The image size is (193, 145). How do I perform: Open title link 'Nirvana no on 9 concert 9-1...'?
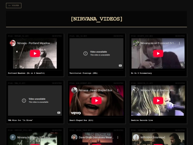158,43
